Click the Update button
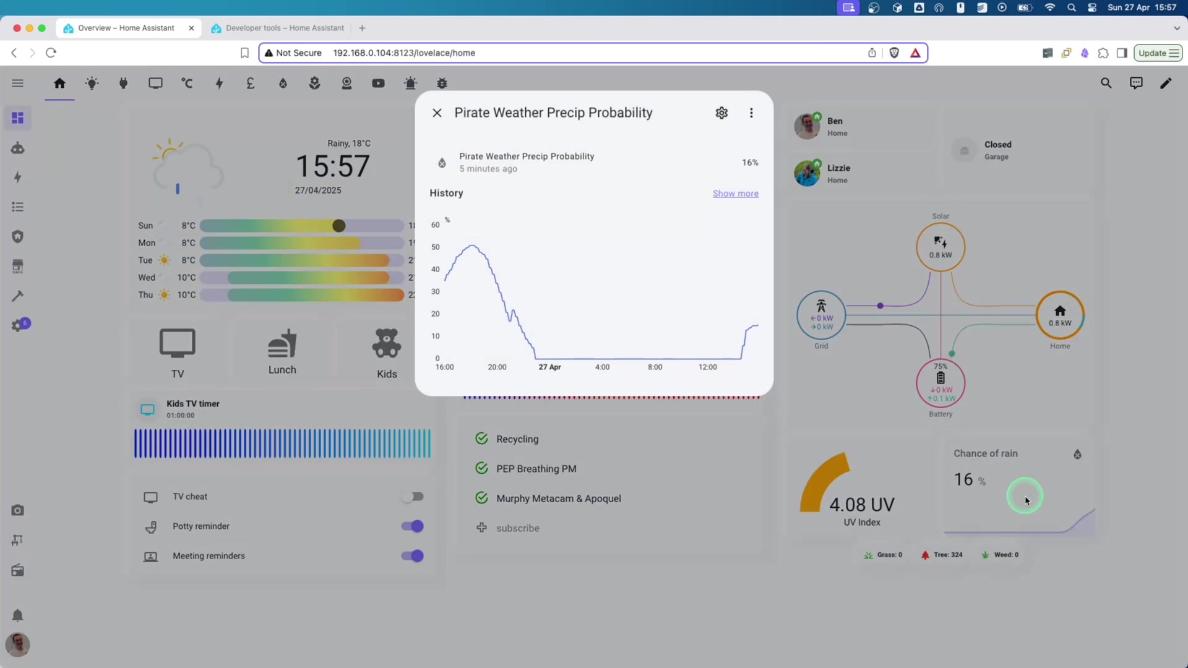Image resolution: width=1188 pixels, height=668 pixels. click(x=1158, y=53)
